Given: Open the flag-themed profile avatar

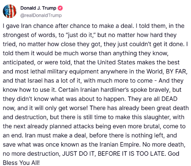Looking at the screenshot, I should tap(10, 11).
